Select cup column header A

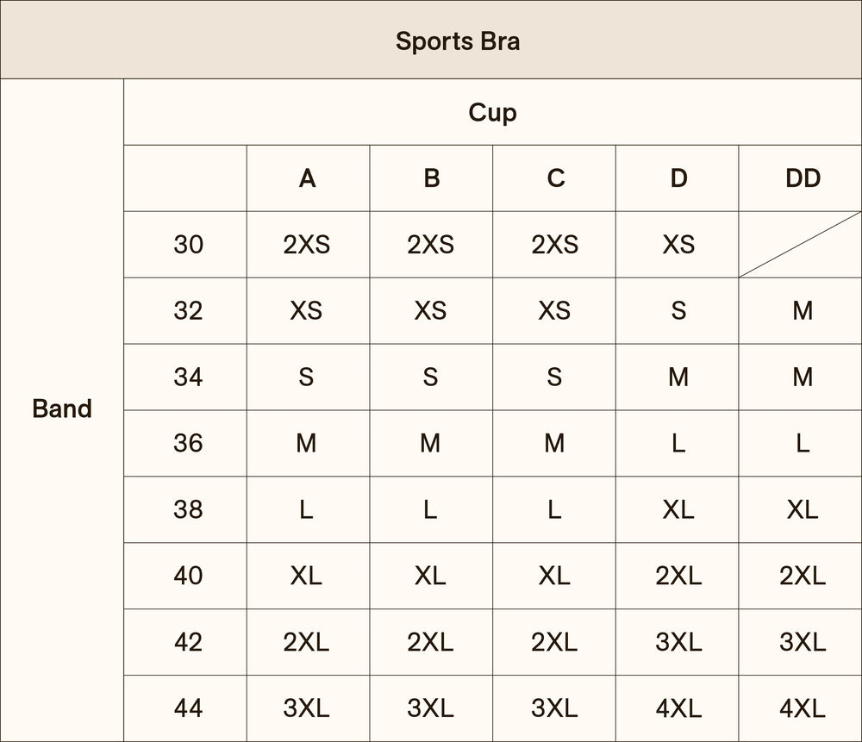click(x=308, y=178)
